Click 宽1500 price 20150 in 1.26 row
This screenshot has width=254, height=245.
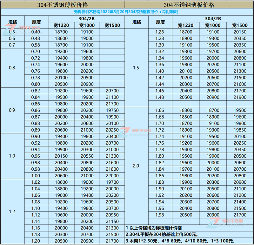[240, 32]
